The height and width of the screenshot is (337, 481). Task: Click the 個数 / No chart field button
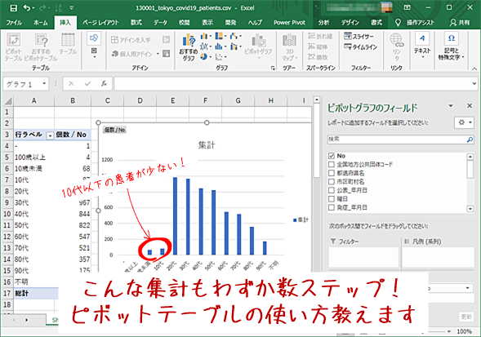click(114, 130)
